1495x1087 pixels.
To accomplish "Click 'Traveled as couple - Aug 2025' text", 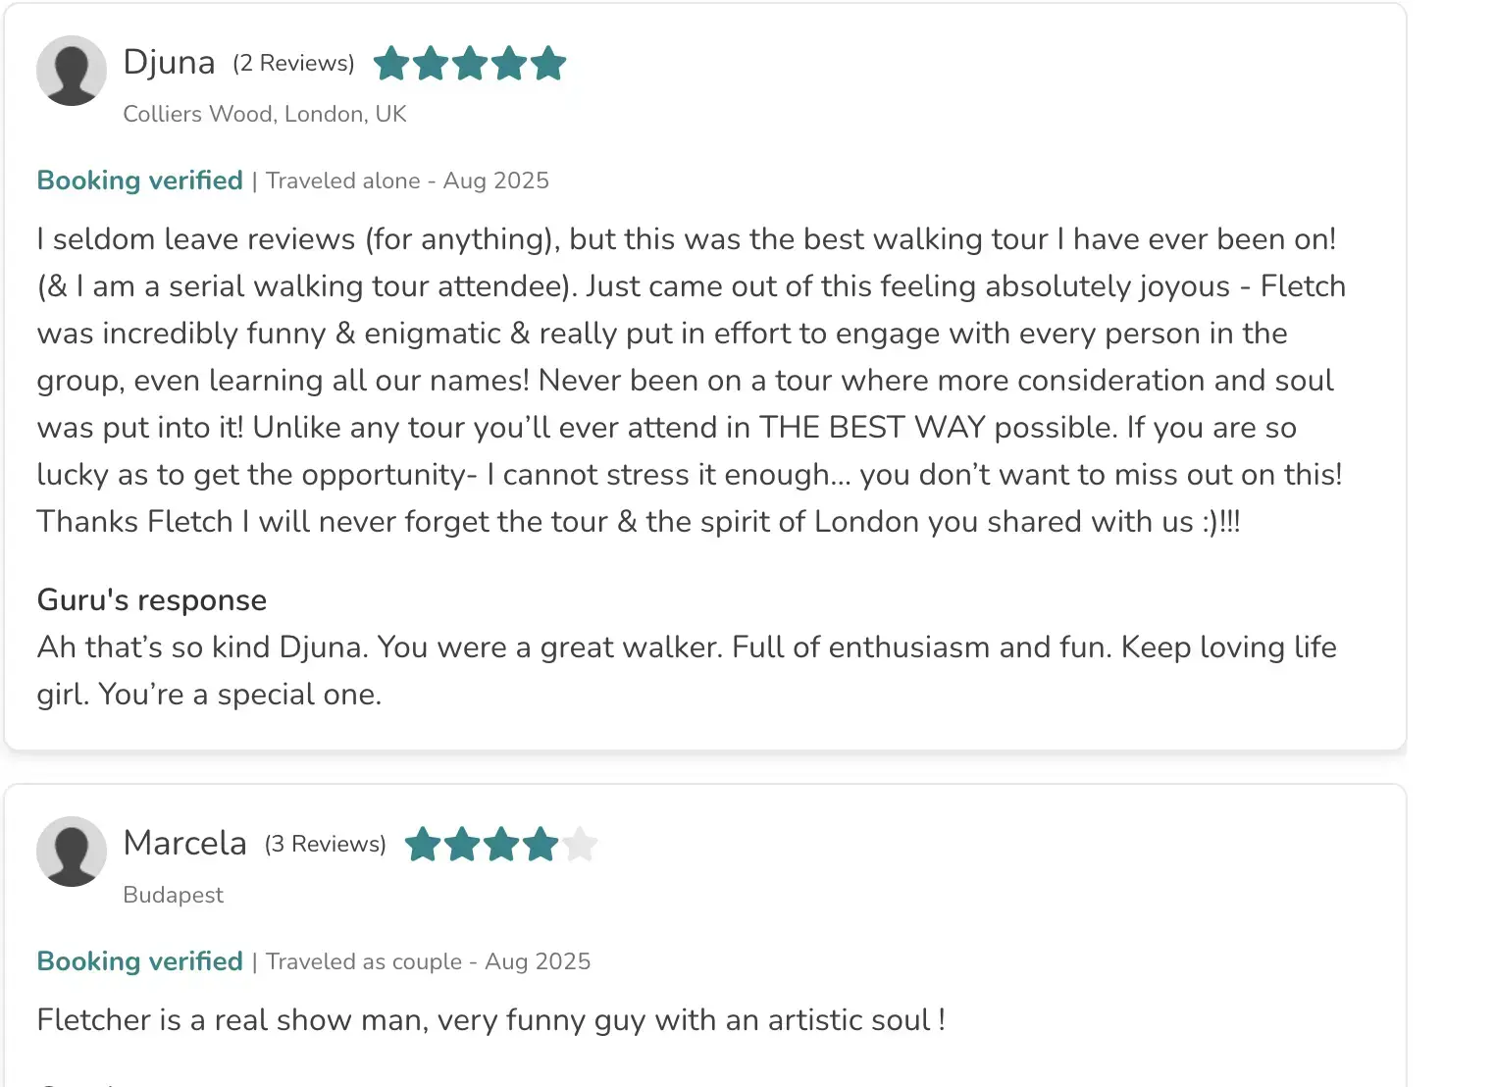I will point(428,961).
